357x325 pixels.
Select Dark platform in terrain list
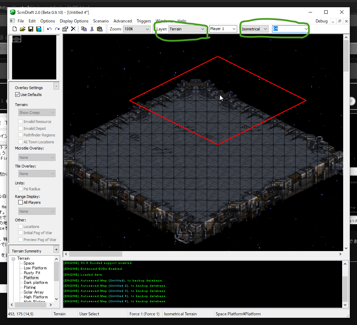click(36, 283)
